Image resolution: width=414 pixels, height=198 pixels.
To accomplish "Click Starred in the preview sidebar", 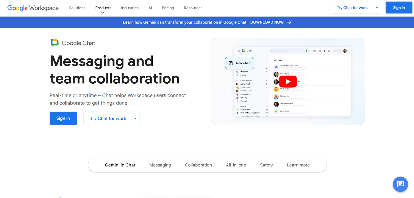I will [243, 75].
